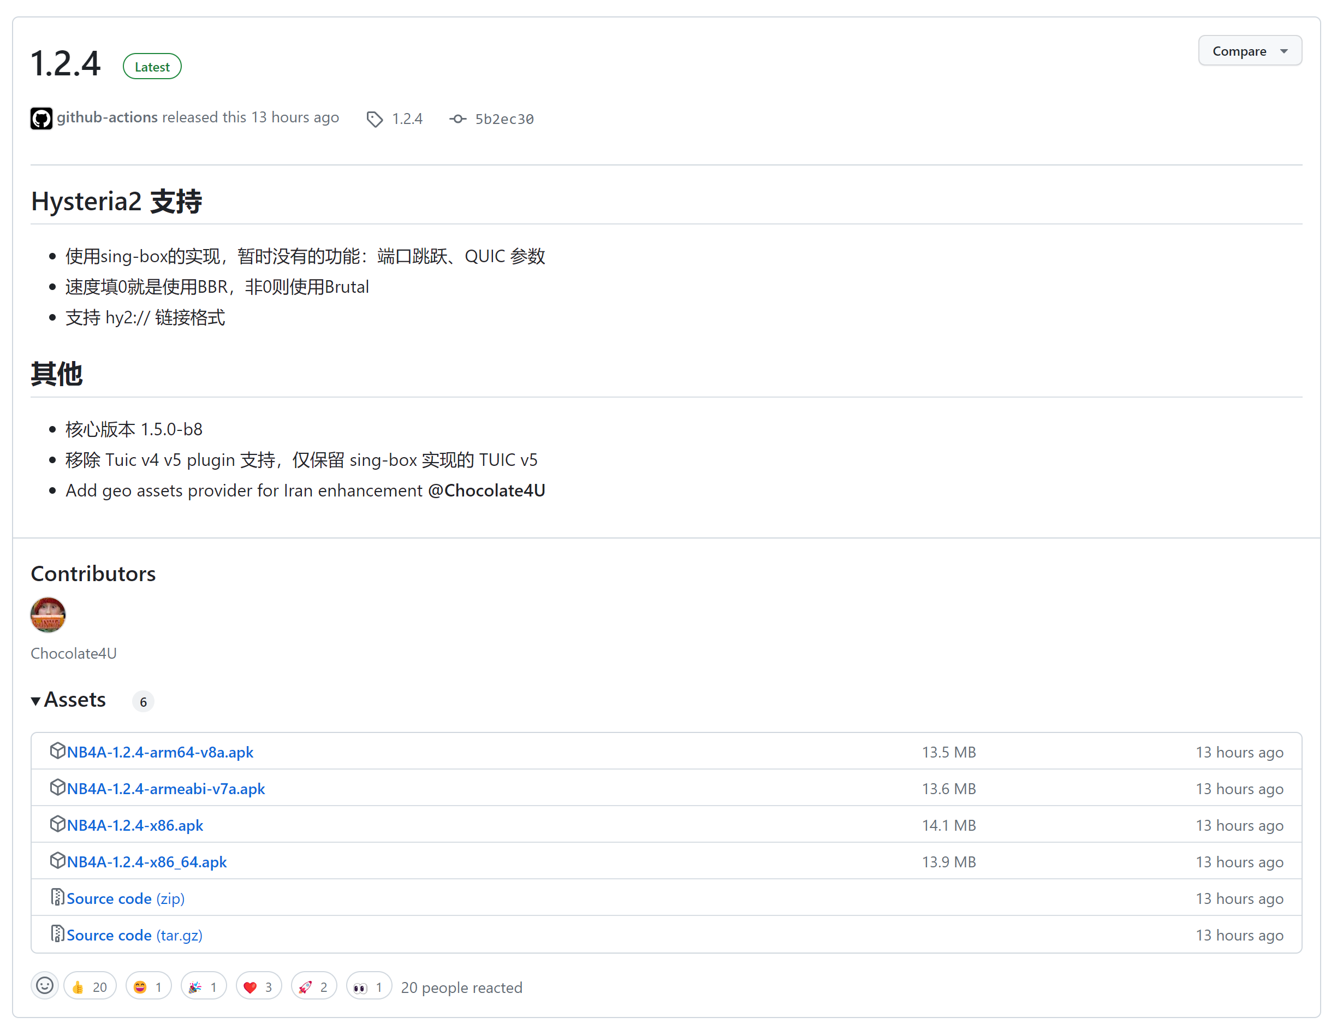1331x1029 pixels.
Task: Toggle the rocket reaction
Action: [x=314, y=986]
